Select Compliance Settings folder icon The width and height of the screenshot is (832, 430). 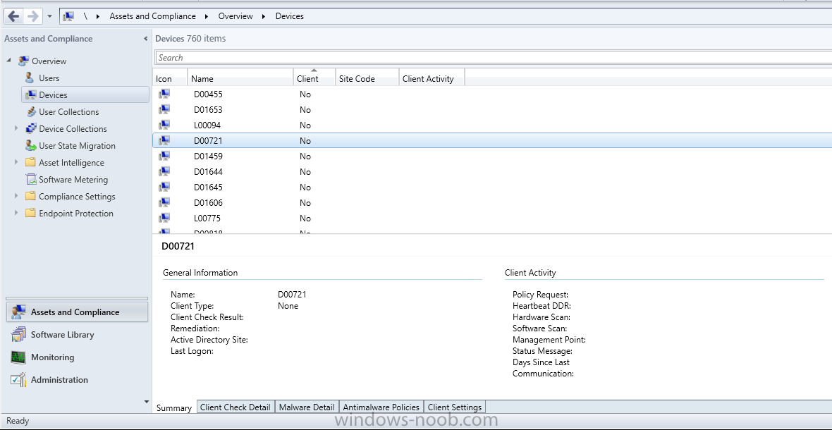(x=31, y=197)
